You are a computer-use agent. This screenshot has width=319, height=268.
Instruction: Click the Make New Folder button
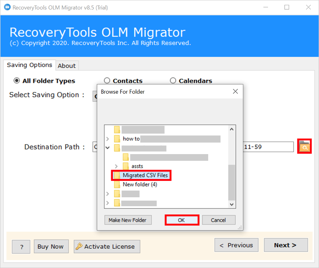click(x=128, y=220)
